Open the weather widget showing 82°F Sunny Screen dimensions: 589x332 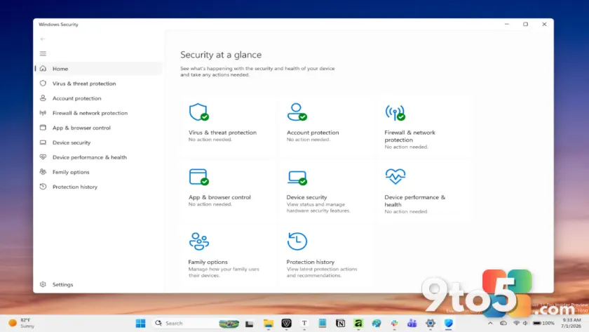[x=22, y=323]
